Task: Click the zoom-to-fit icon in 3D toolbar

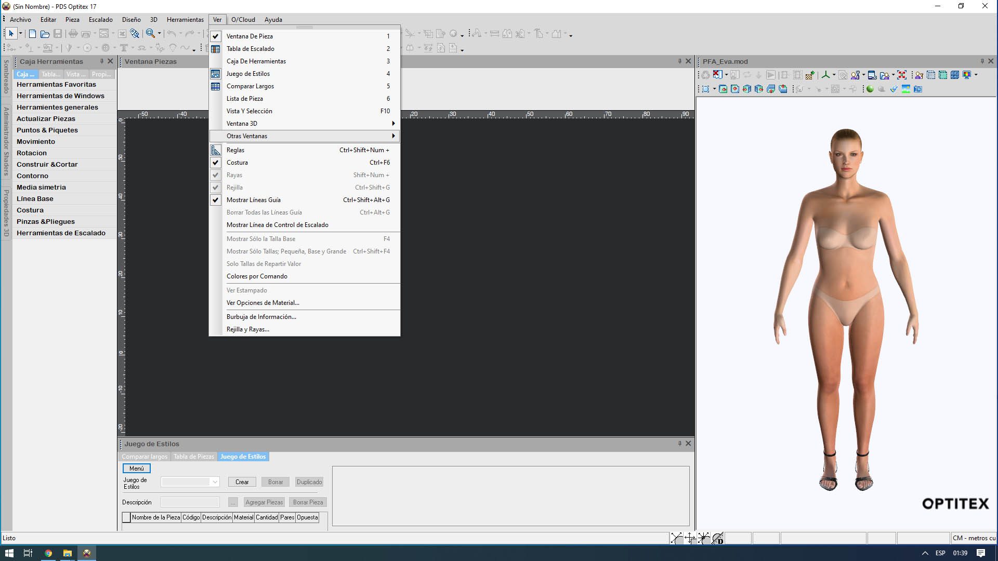Action: [x=902, y=75]
